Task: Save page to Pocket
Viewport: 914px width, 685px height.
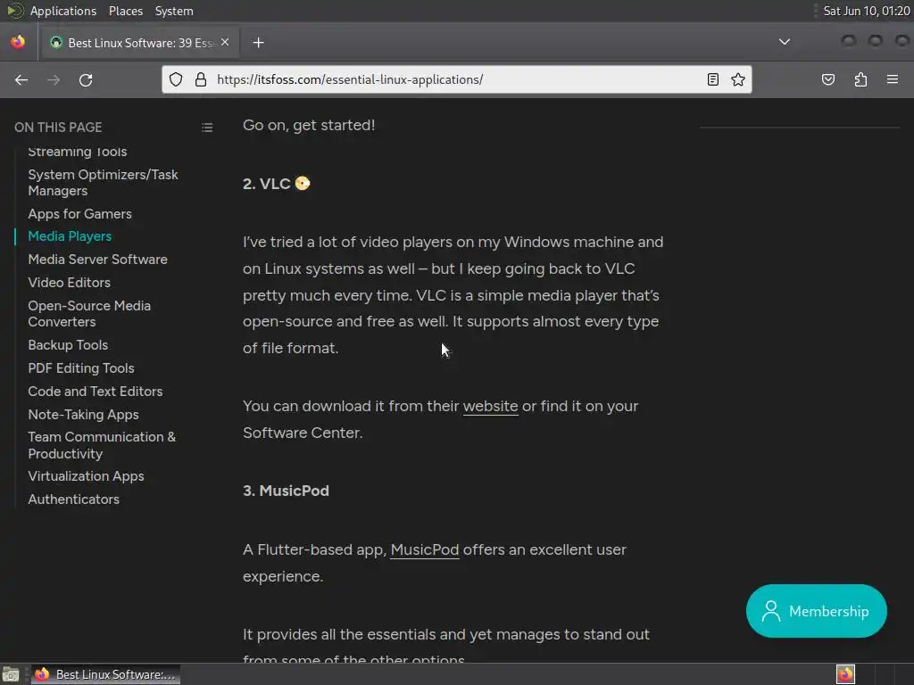Action: tap(827, 79)
